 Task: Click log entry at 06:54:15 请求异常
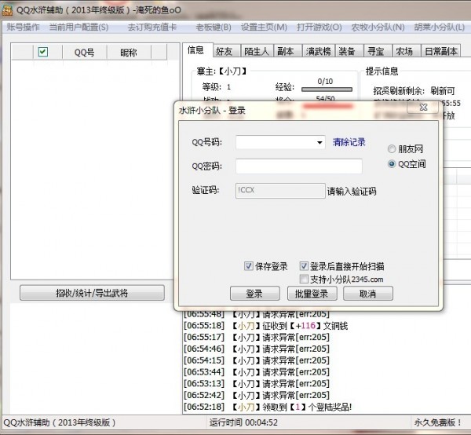coord(257,360)
